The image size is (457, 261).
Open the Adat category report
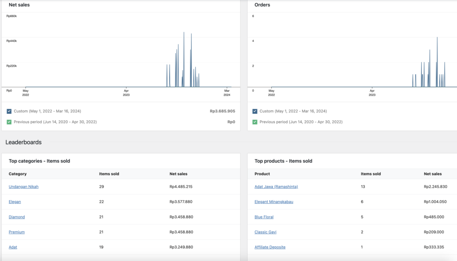12,247
